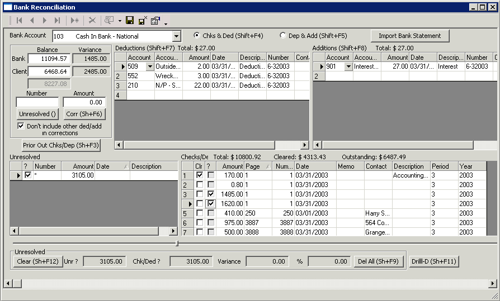Open the account 901 dropdown in Additions
The width and height of the screenshot is (500, 301).
tap(348, 66)
